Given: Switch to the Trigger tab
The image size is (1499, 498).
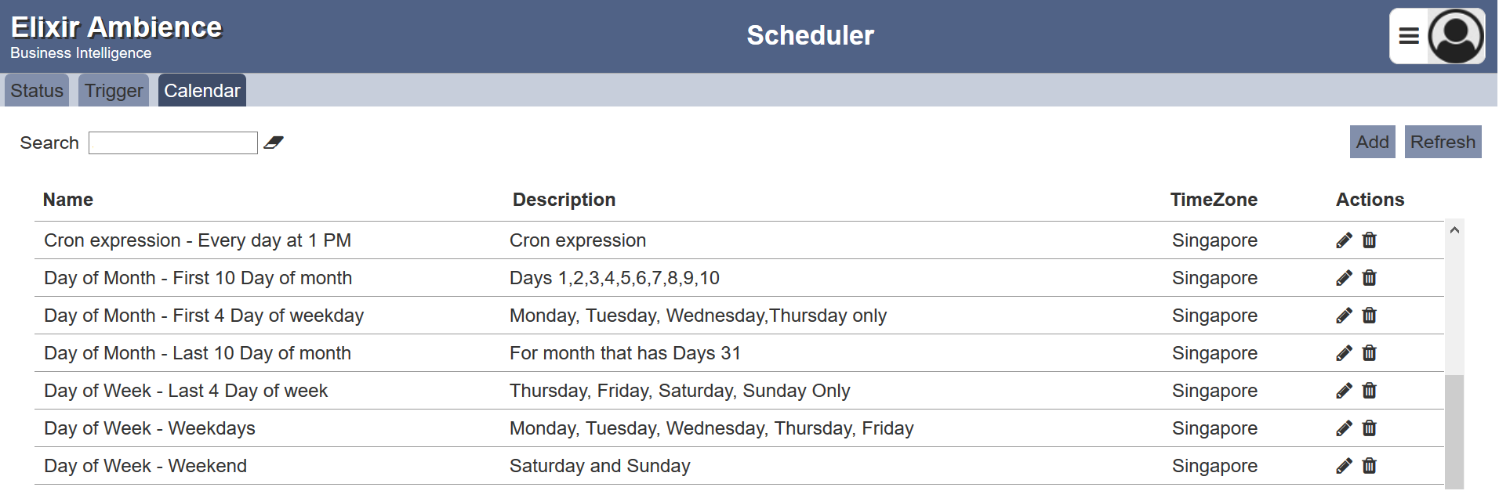Looking at the screenshot, I should click(x=114, y=91).
